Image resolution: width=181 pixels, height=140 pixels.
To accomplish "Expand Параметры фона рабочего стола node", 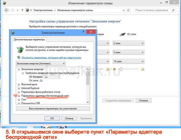I will click(19, 92).
